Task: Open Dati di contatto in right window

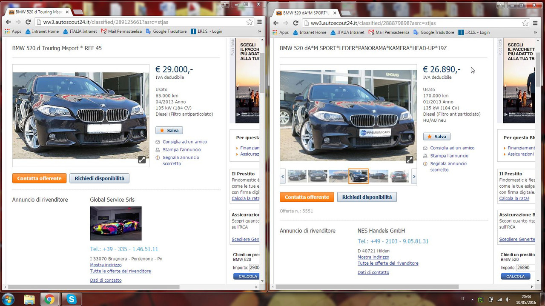Action: pos(373,272)
